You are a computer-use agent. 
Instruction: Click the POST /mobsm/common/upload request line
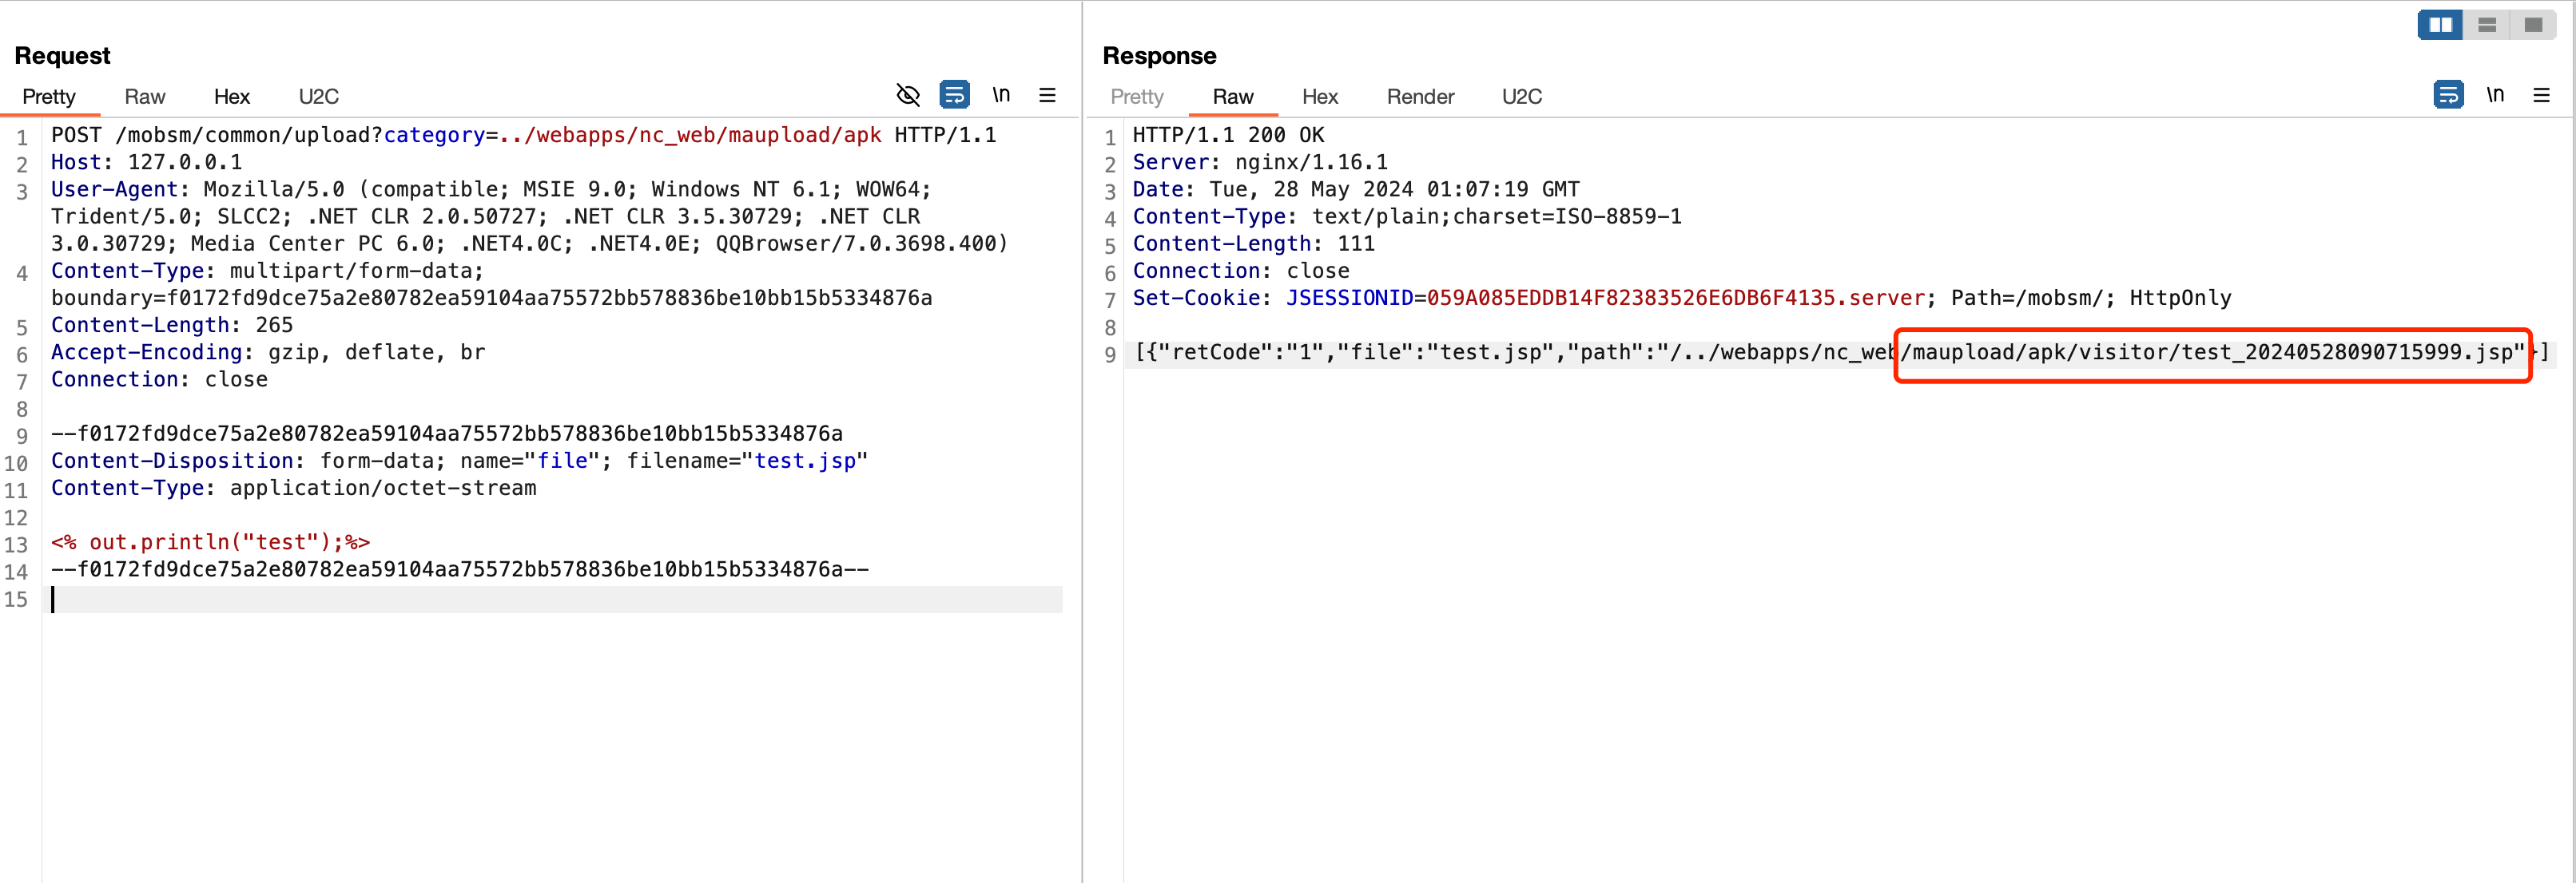click(x=524, y=135)
